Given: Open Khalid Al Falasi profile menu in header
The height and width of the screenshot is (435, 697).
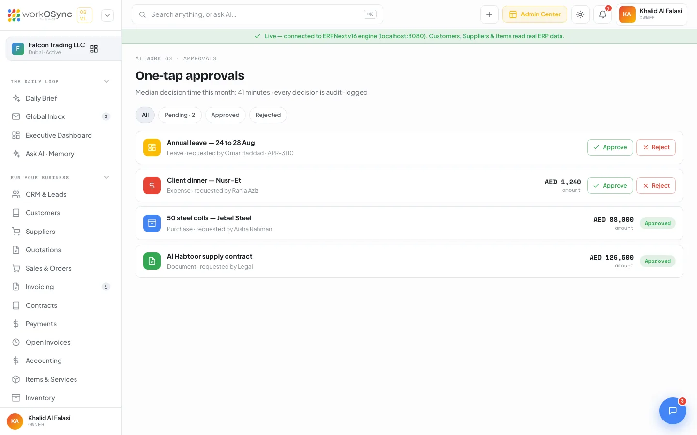Looking at the screenshot, I should tap(652, 14).
